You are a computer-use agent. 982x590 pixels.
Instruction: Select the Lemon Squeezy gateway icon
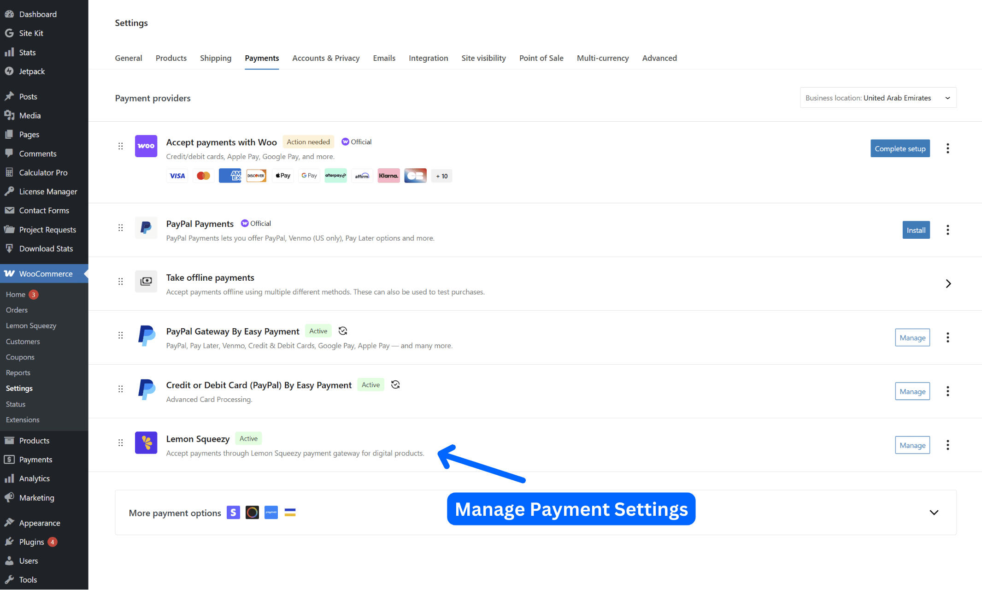point(146,442)
